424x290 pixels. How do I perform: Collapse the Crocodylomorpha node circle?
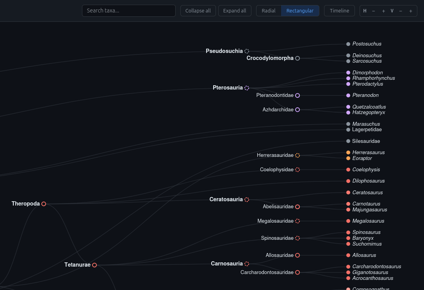(298, 58)
